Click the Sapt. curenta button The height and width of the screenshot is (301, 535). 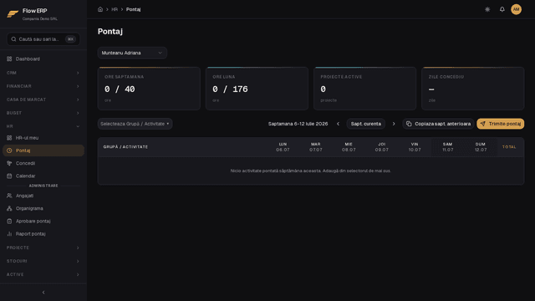366,124
